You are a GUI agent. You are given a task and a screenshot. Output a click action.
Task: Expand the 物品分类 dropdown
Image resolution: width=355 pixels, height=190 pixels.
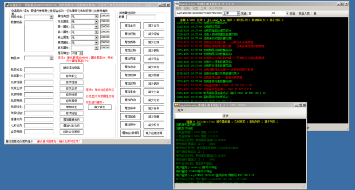pyautogui.click(x=51, y=17)
